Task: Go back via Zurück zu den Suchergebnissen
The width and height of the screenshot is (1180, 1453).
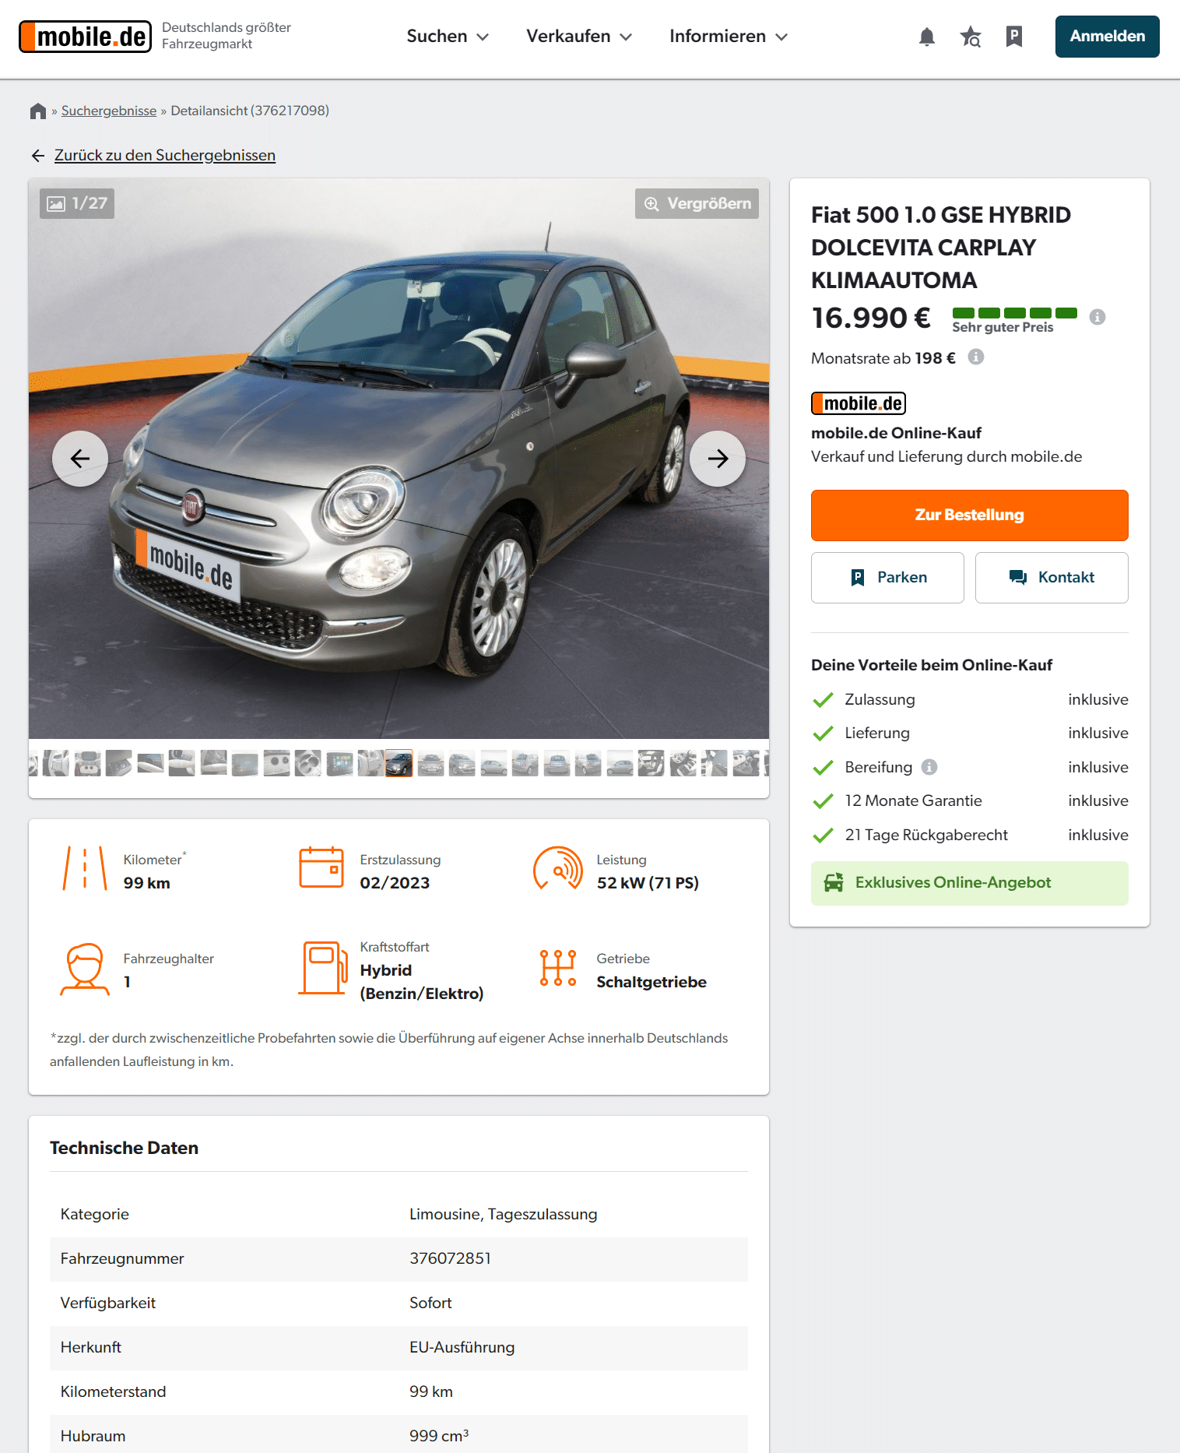Action: coord(165,156)
